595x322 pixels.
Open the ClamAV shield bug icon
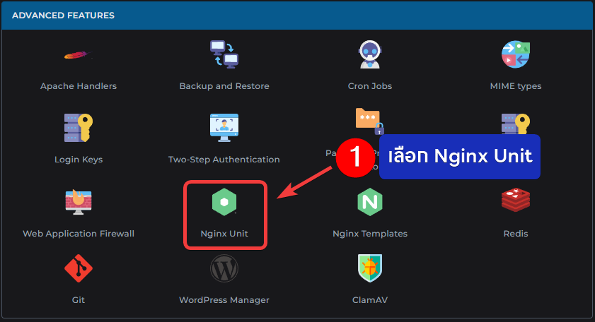tap(370, 268)
